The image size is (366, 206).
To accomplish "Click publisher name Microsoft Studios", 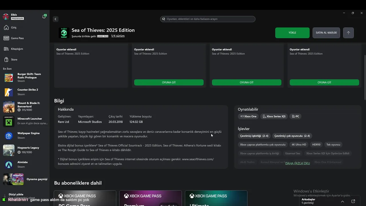I will pos(90,122).
